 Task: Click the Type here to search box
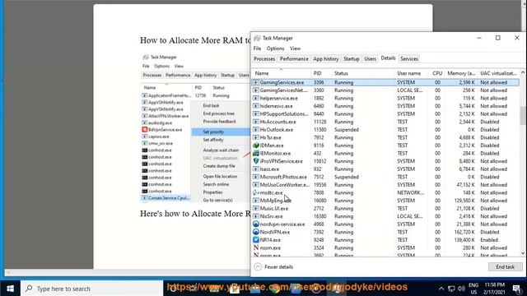(x=91, y=289)
